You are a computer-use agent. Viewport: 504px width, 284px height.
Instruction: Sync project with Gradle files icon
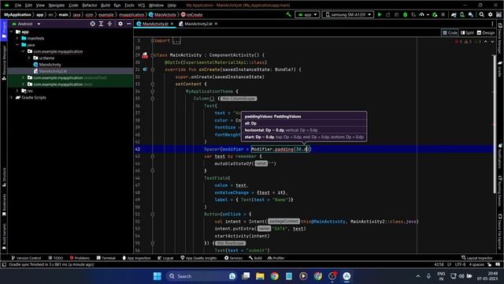coord(454,14)
